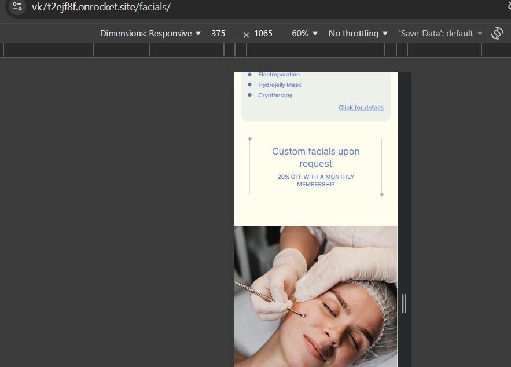Screen dimensions: 511x367
Task: Click the diamond ornament at top-left of divider
Action: click(x=249, y=139)
